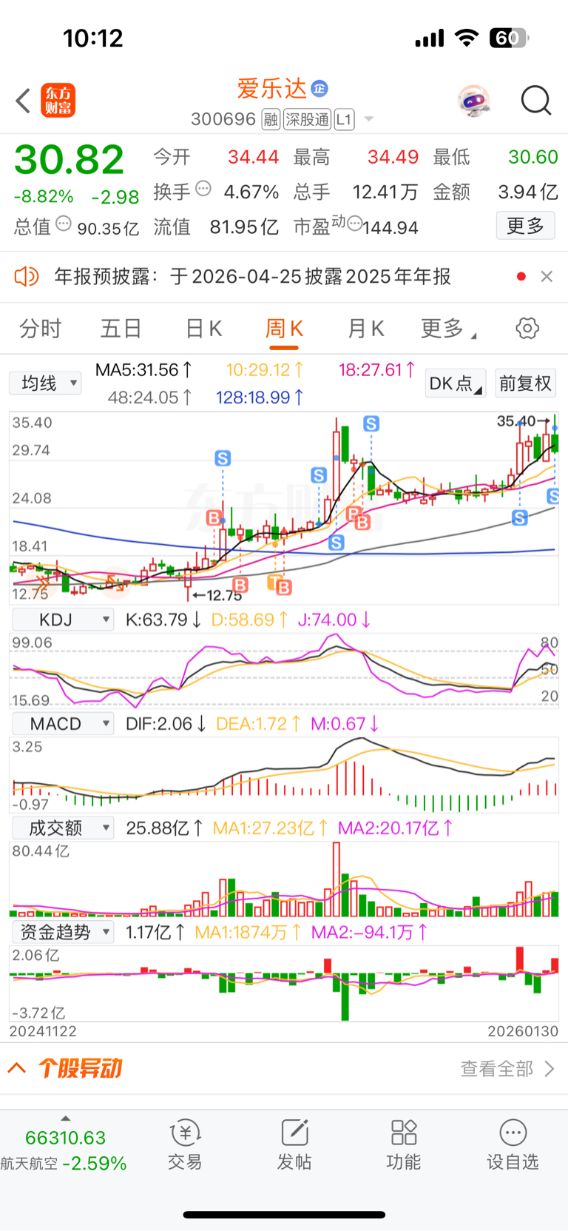Open the 成交额 indicator dropdown
Screen dimensions: 568x1231
tap(62, 828)
